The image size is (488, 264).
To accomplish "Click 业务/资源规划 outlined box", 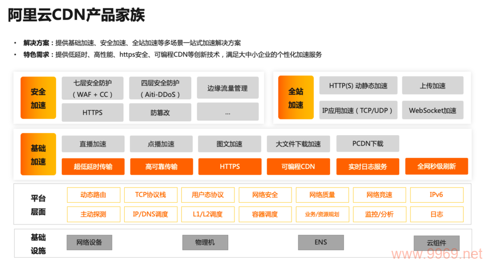I will [322, 214].
